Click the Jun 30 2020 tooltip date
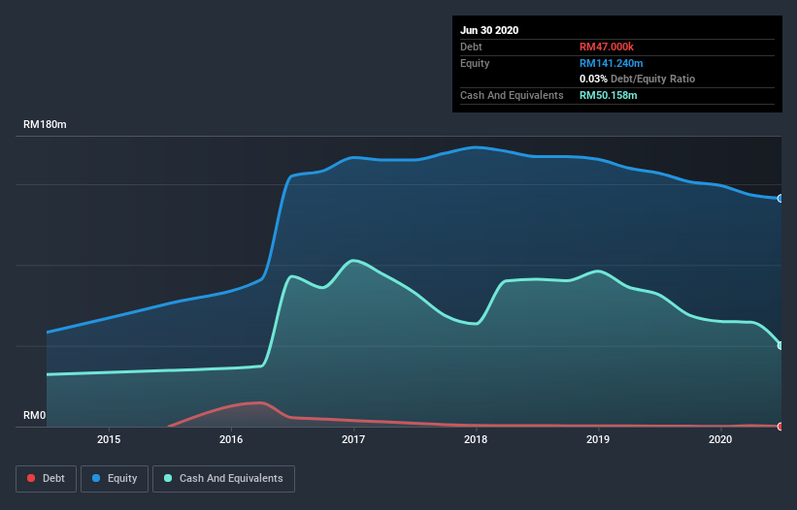 coord(489,30)
